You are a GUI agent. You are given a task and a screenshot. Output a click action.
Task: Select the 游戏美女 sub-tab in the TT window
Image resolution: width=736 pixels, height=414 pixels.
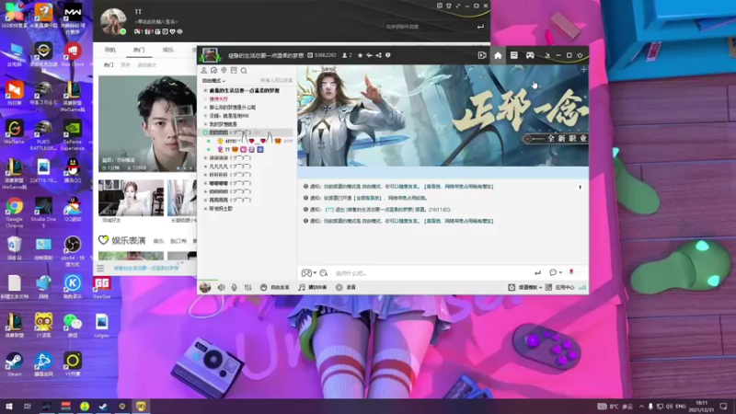pyautogui.click(x=147, y=64)
